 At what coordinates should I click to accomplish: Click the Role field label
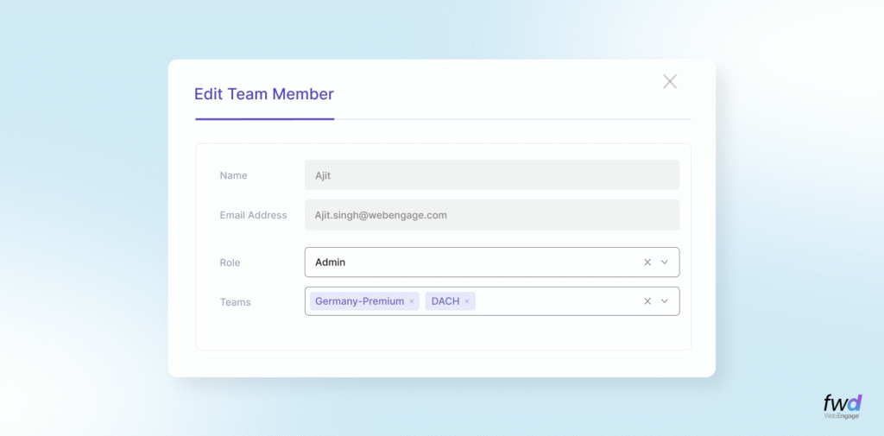(x=230, y=262)
